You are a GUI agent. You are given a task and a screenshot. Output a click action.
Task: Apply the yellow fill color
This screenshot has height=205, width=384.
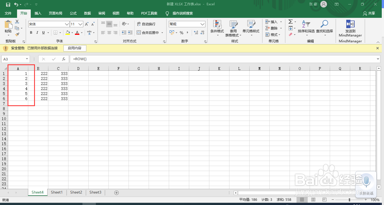[x=68, y=33]
